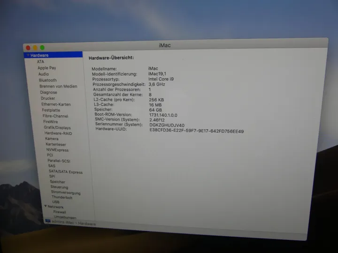Open the PCI entry
The height and width of the screenshot is (253, 338).
click(50, 155)
